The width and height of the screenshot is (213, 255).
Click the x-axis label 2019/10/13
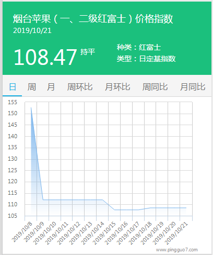coord(80,233)
